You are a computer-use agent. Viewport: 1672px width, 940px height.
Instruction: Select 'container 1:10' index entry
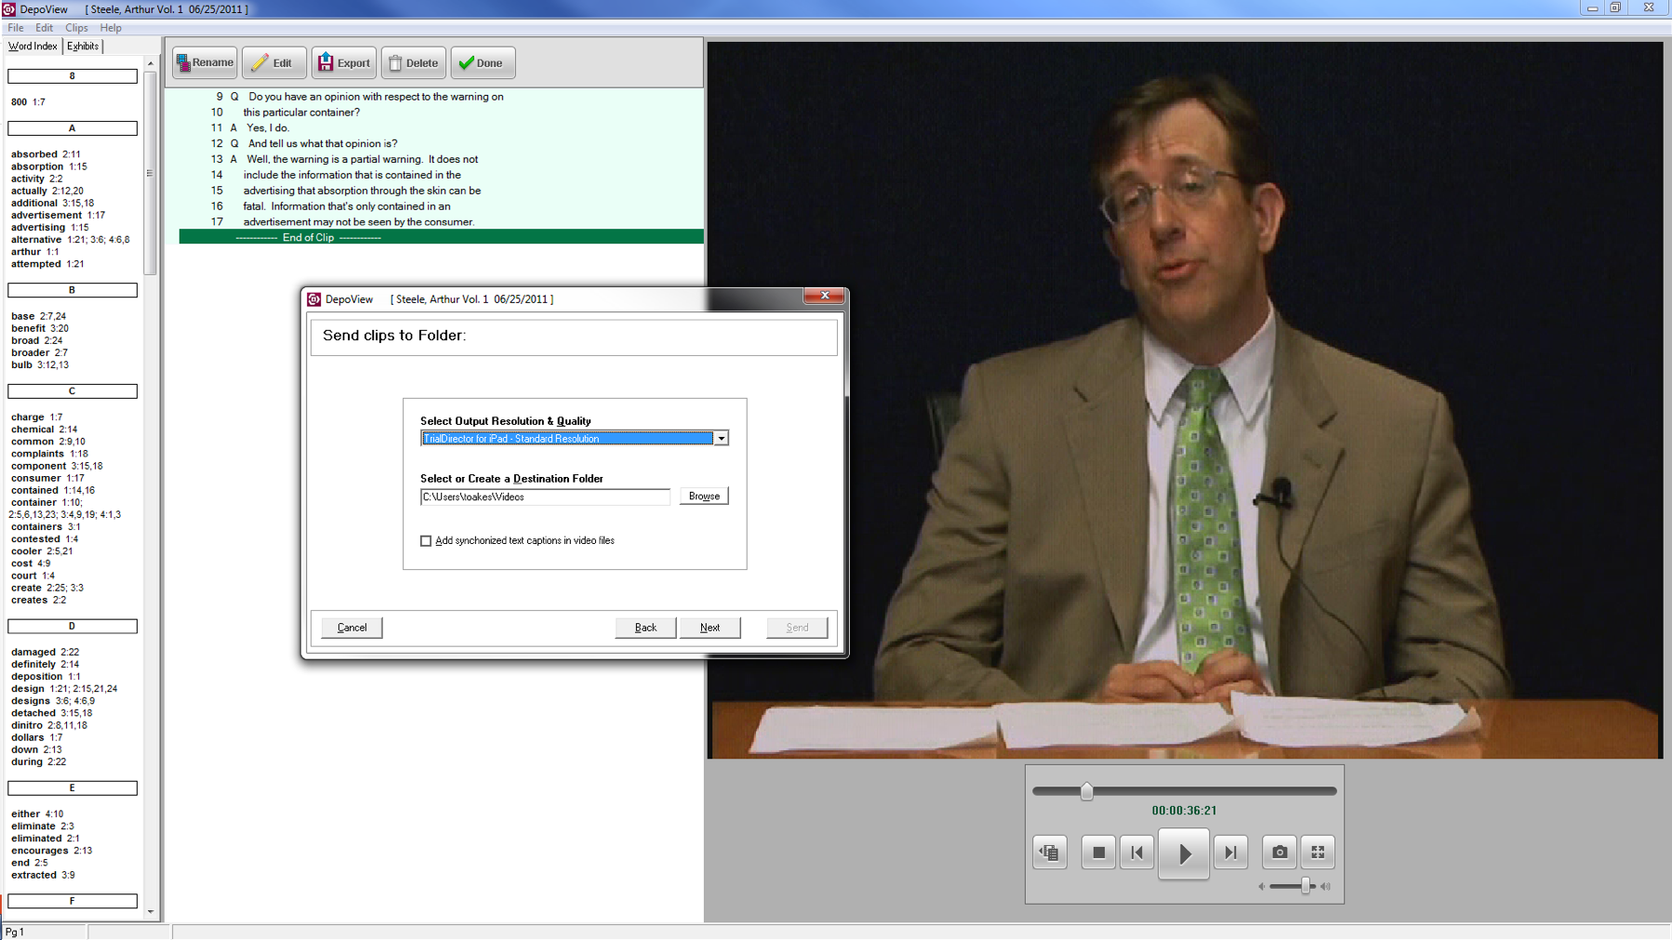[46, 503]
